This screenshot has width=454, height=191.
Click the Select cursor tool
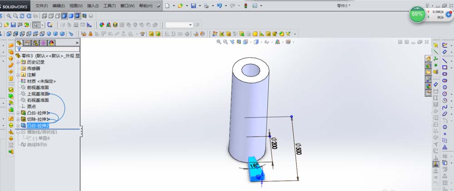(x=36, y=25)
